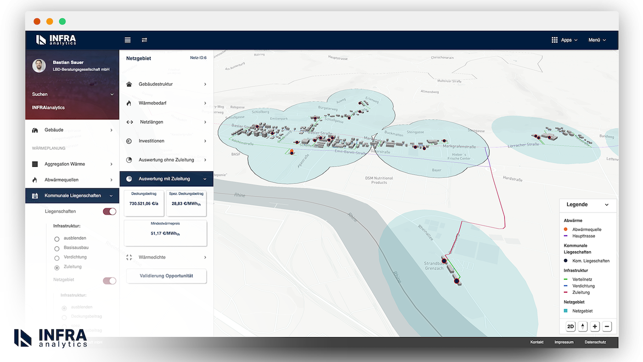Click the Apps grid icon
643x362 pixels.
pyautogui.click(x=554, y=40)
